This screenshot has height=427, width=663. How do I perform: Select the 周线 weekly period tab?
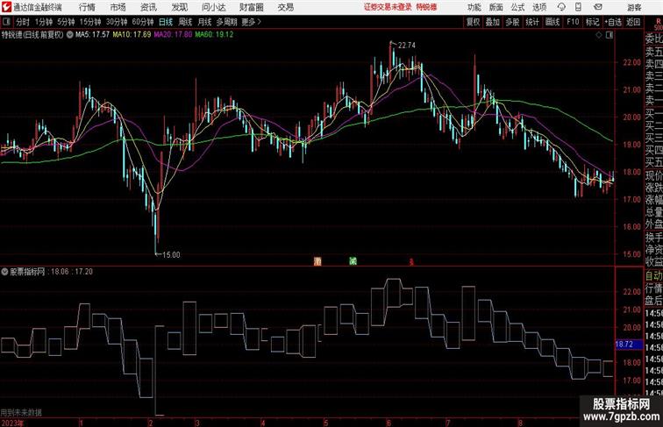[x=185, y=22]
